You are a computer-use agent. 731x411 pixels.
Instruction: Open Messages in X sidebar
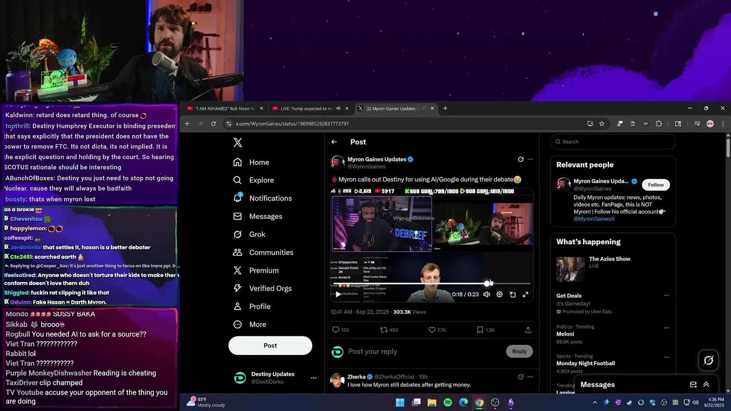(x=258, y=216)
